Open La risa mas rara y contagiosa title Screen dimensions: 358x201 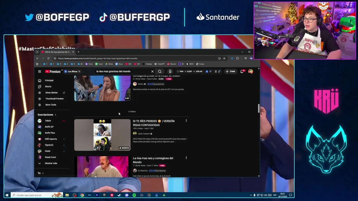153,160
